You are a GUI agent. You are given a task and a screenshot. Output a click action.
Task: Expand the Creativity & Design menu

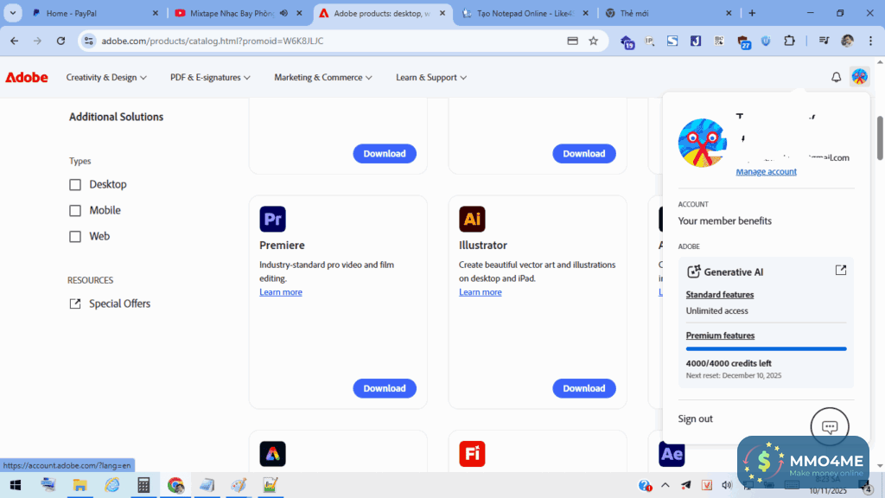(x=106, y=77)
